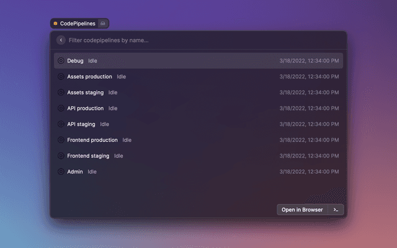This screenshot has width=397, height=248.
Task: Click the Admin pipeline status icon
Action: tap(61, 172)
